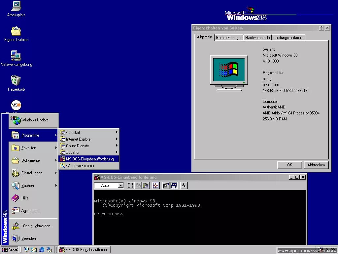Click the Font 'A' toolbar icon

[x=184, y=185]
